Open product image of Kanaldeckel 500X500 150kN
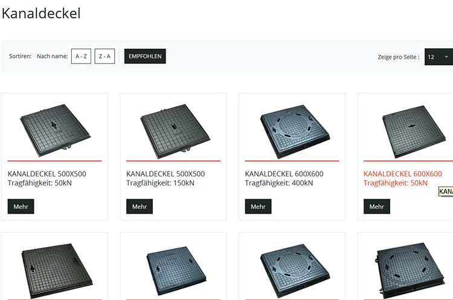Viewport: 453px width, 300px height. (175, 131)
